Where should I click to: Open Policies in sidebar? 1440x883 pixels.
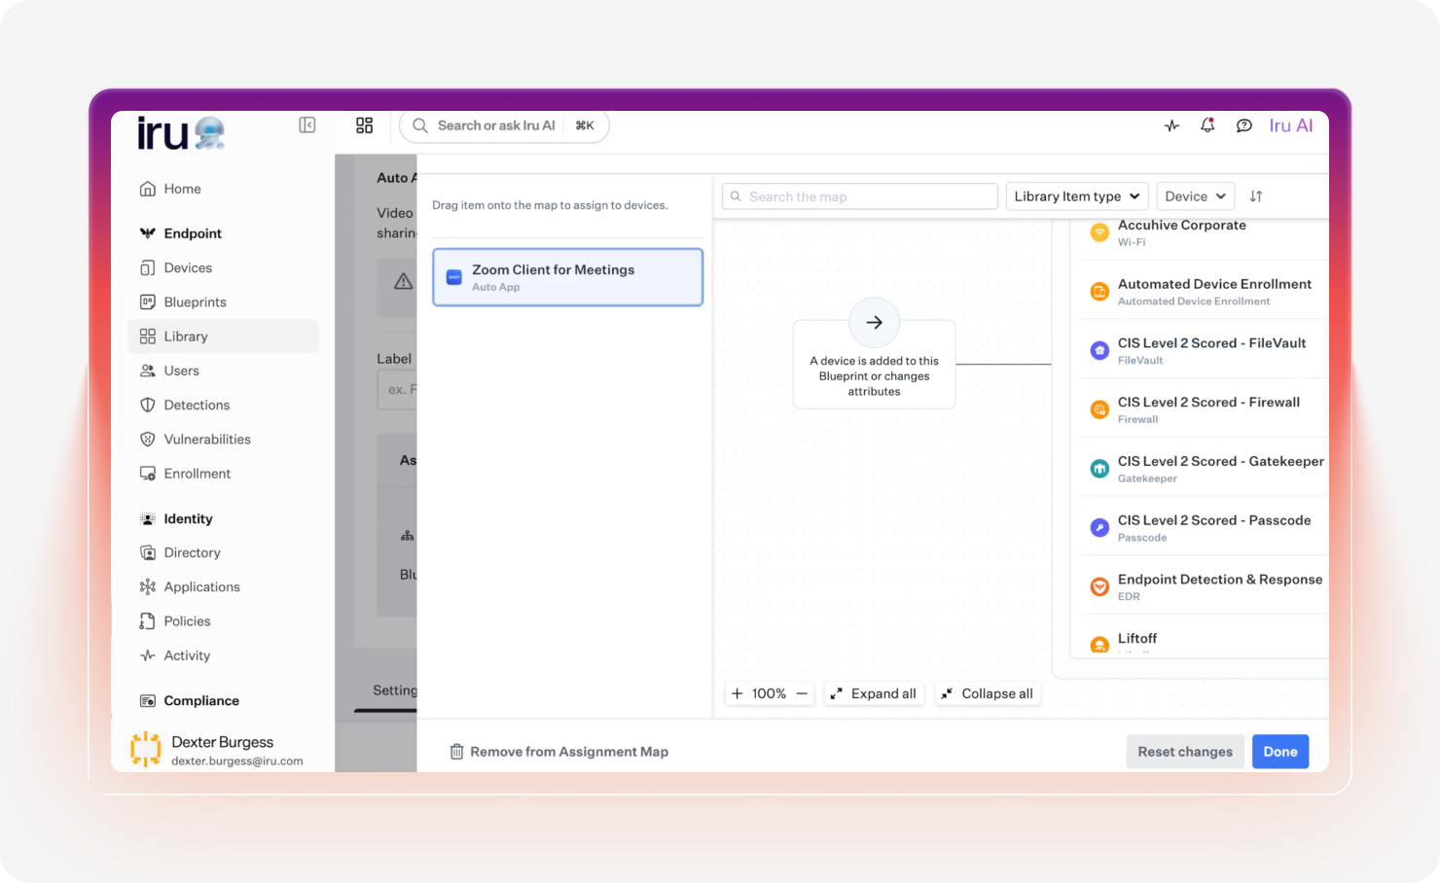187,620
